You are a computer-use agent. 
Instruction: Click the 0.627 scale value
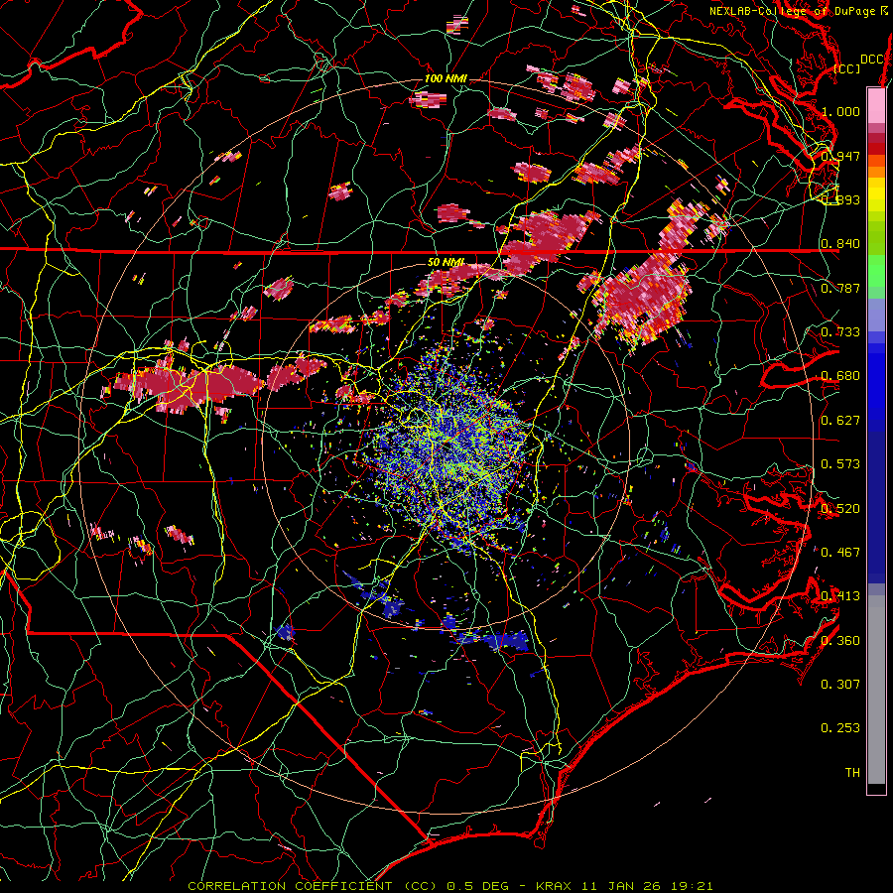coord(840,421)
